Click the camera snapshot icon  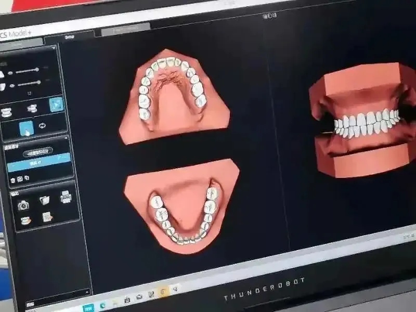pyautogui.click(x=23, y=205)
